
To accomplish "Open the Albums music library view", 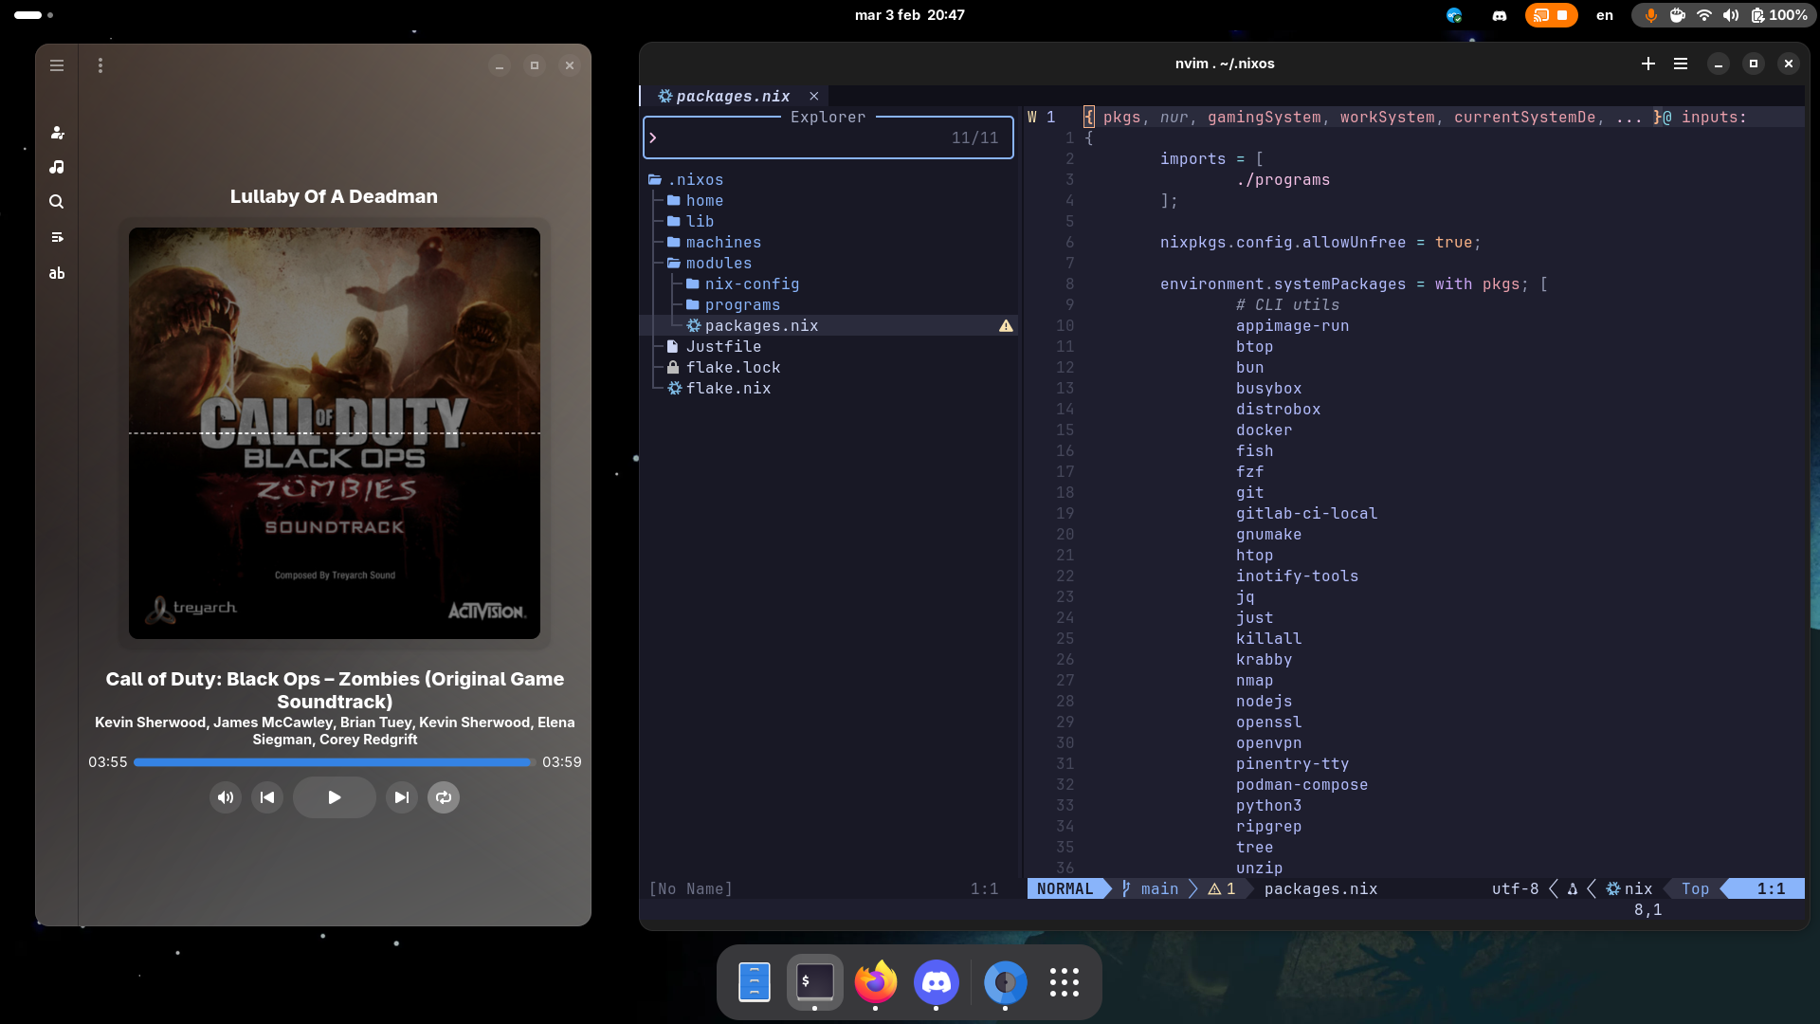I will tap(57, 167).
